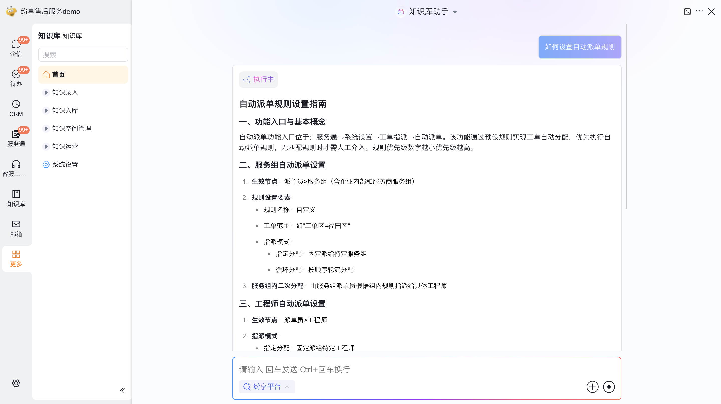This screenshot has width=721, height=404.
Task: Collapse the side panel with the double-chevron
Action: coord(122,390)
